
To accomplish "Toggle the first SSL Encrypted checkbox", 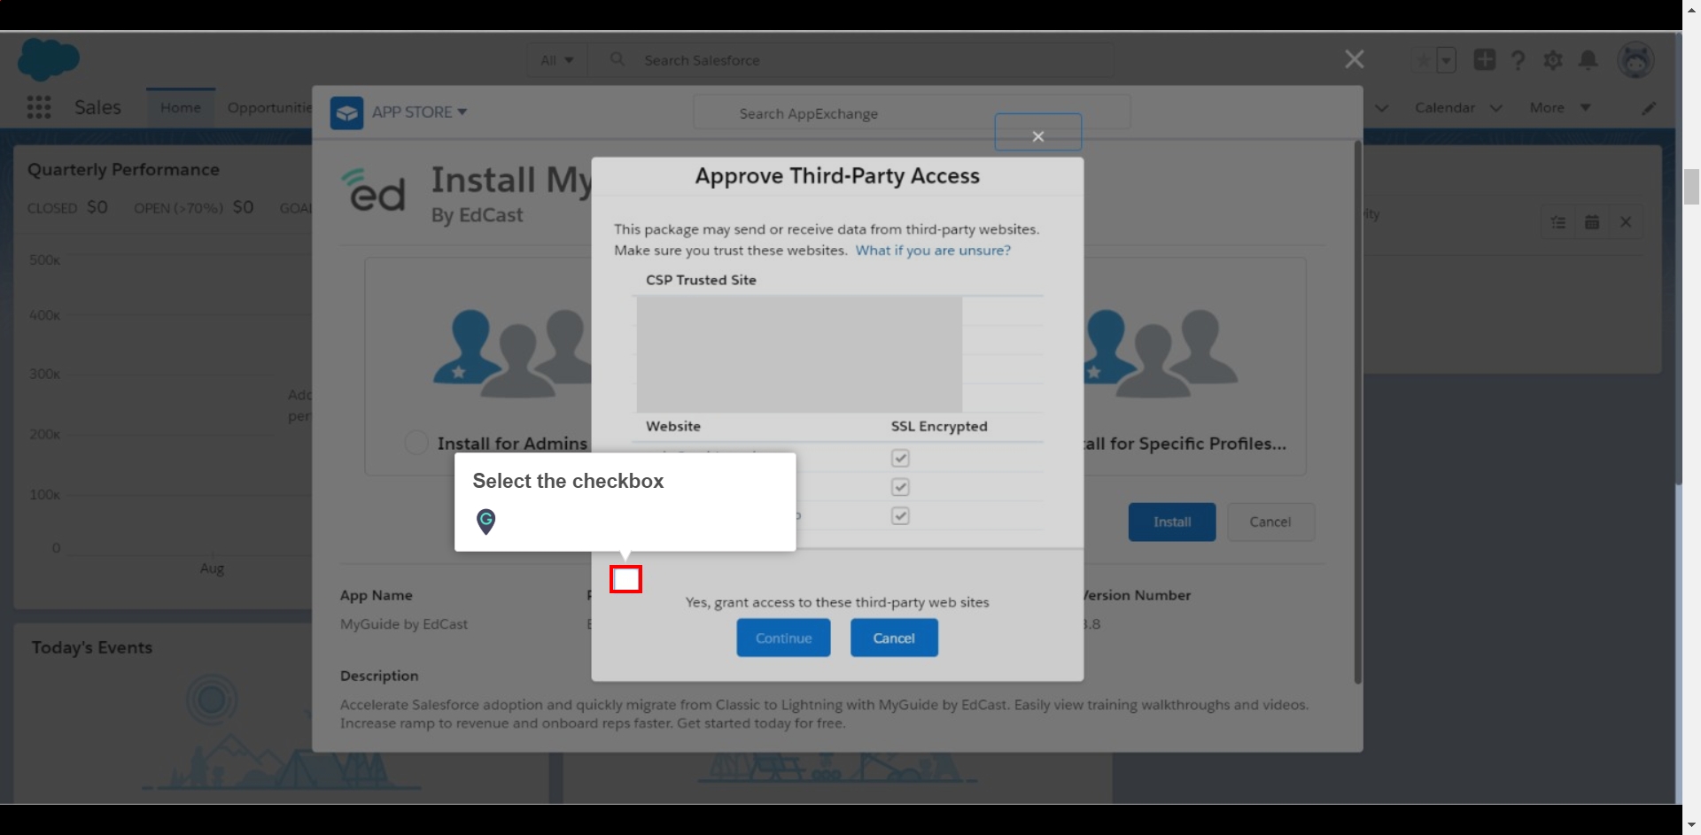I will pyautogui.click(x=900, y=458).
